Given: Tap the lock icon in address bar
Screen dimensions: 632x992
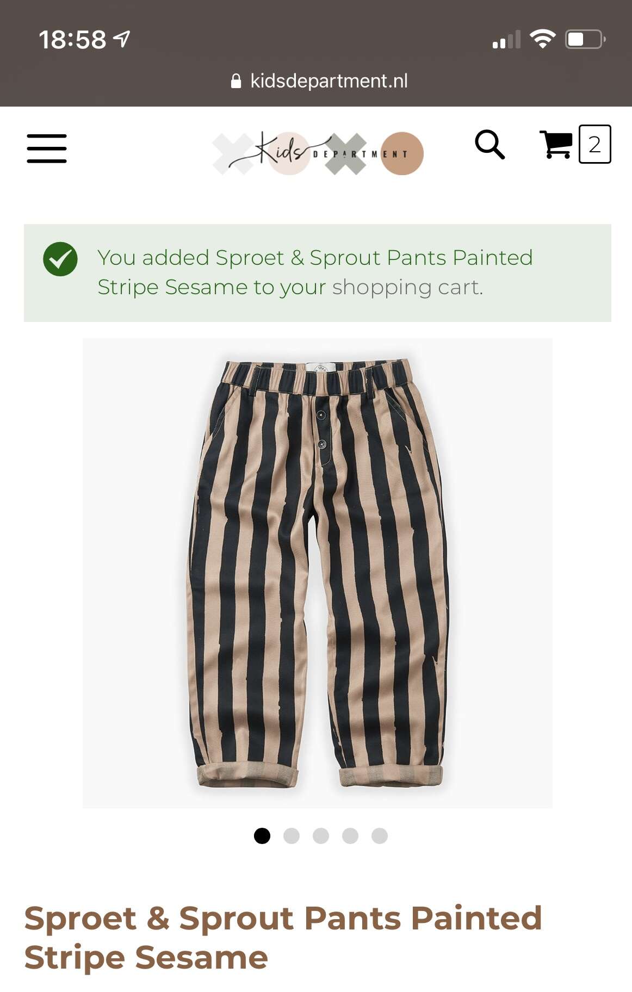Looking at the screenshot, I should (236, 81).
